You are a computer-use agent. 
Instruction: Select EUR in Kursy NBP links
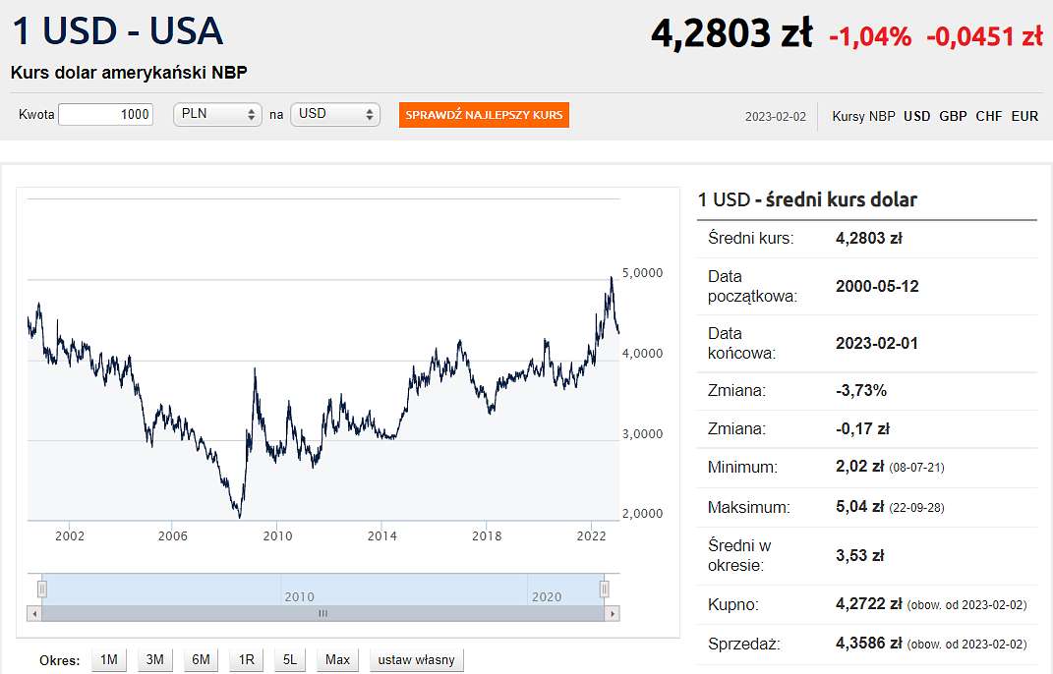1024,116
